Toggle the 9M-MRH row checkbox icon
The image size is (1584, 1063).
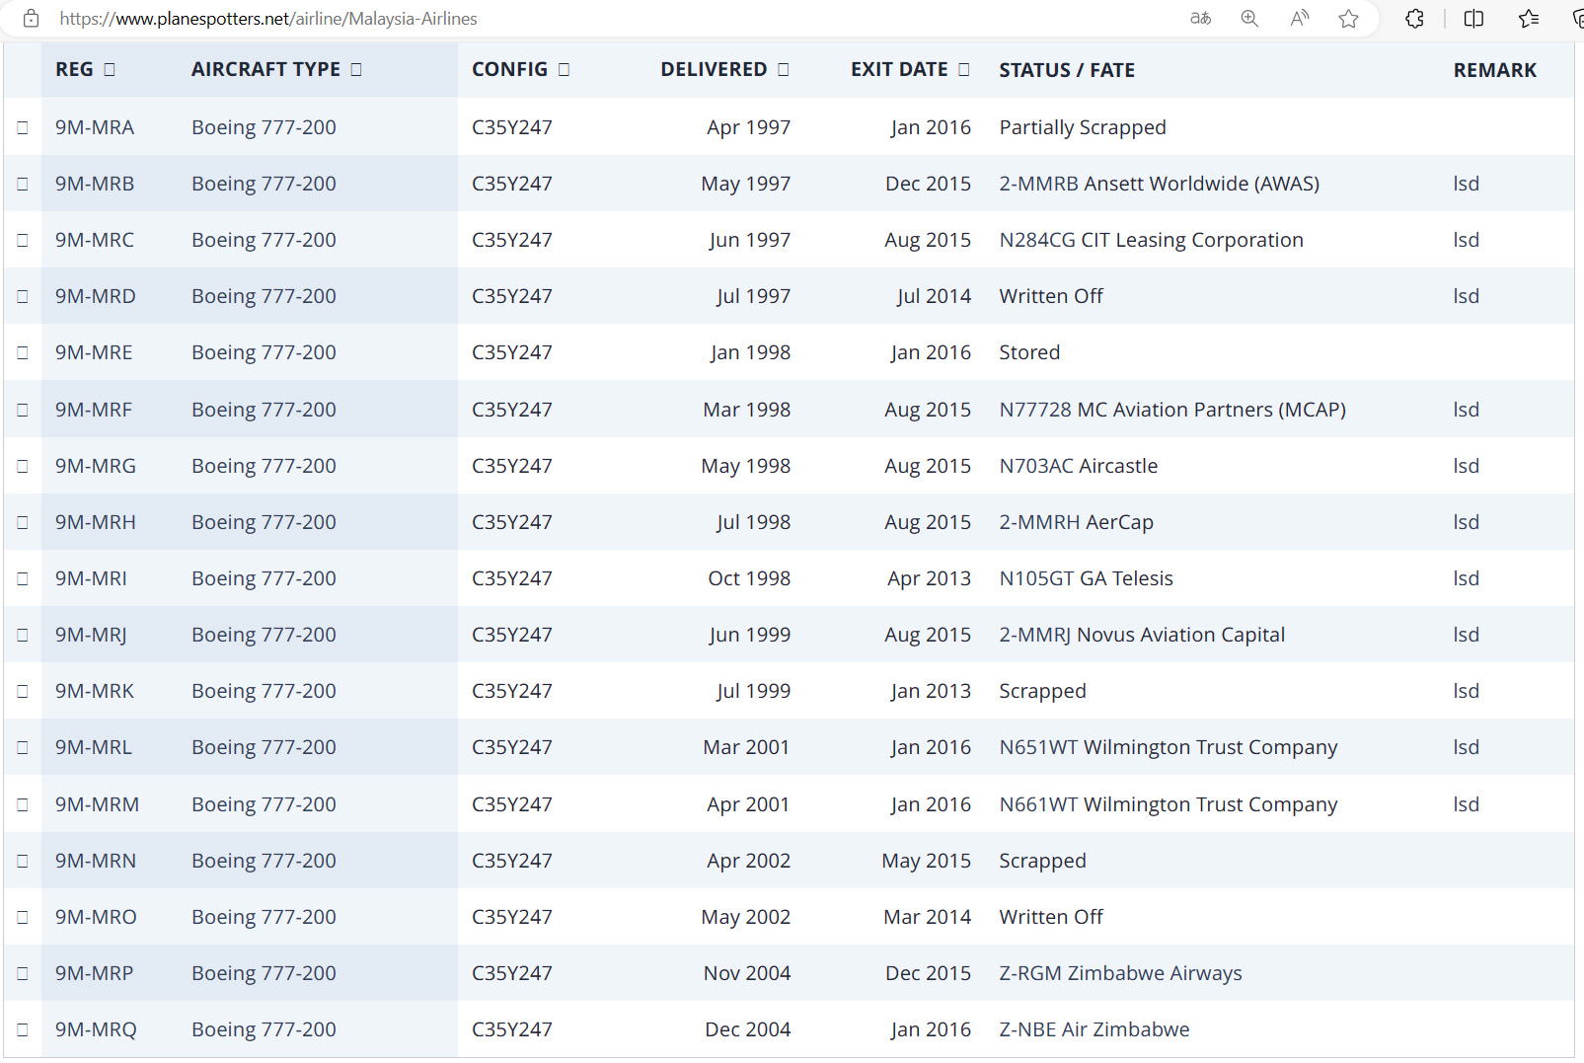(x=23, y=522)
